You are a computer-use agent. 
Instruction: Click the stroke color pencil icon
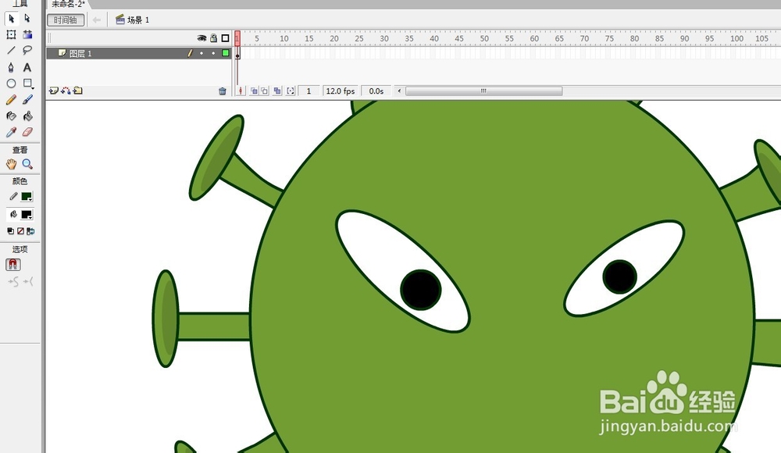point(13,196)
